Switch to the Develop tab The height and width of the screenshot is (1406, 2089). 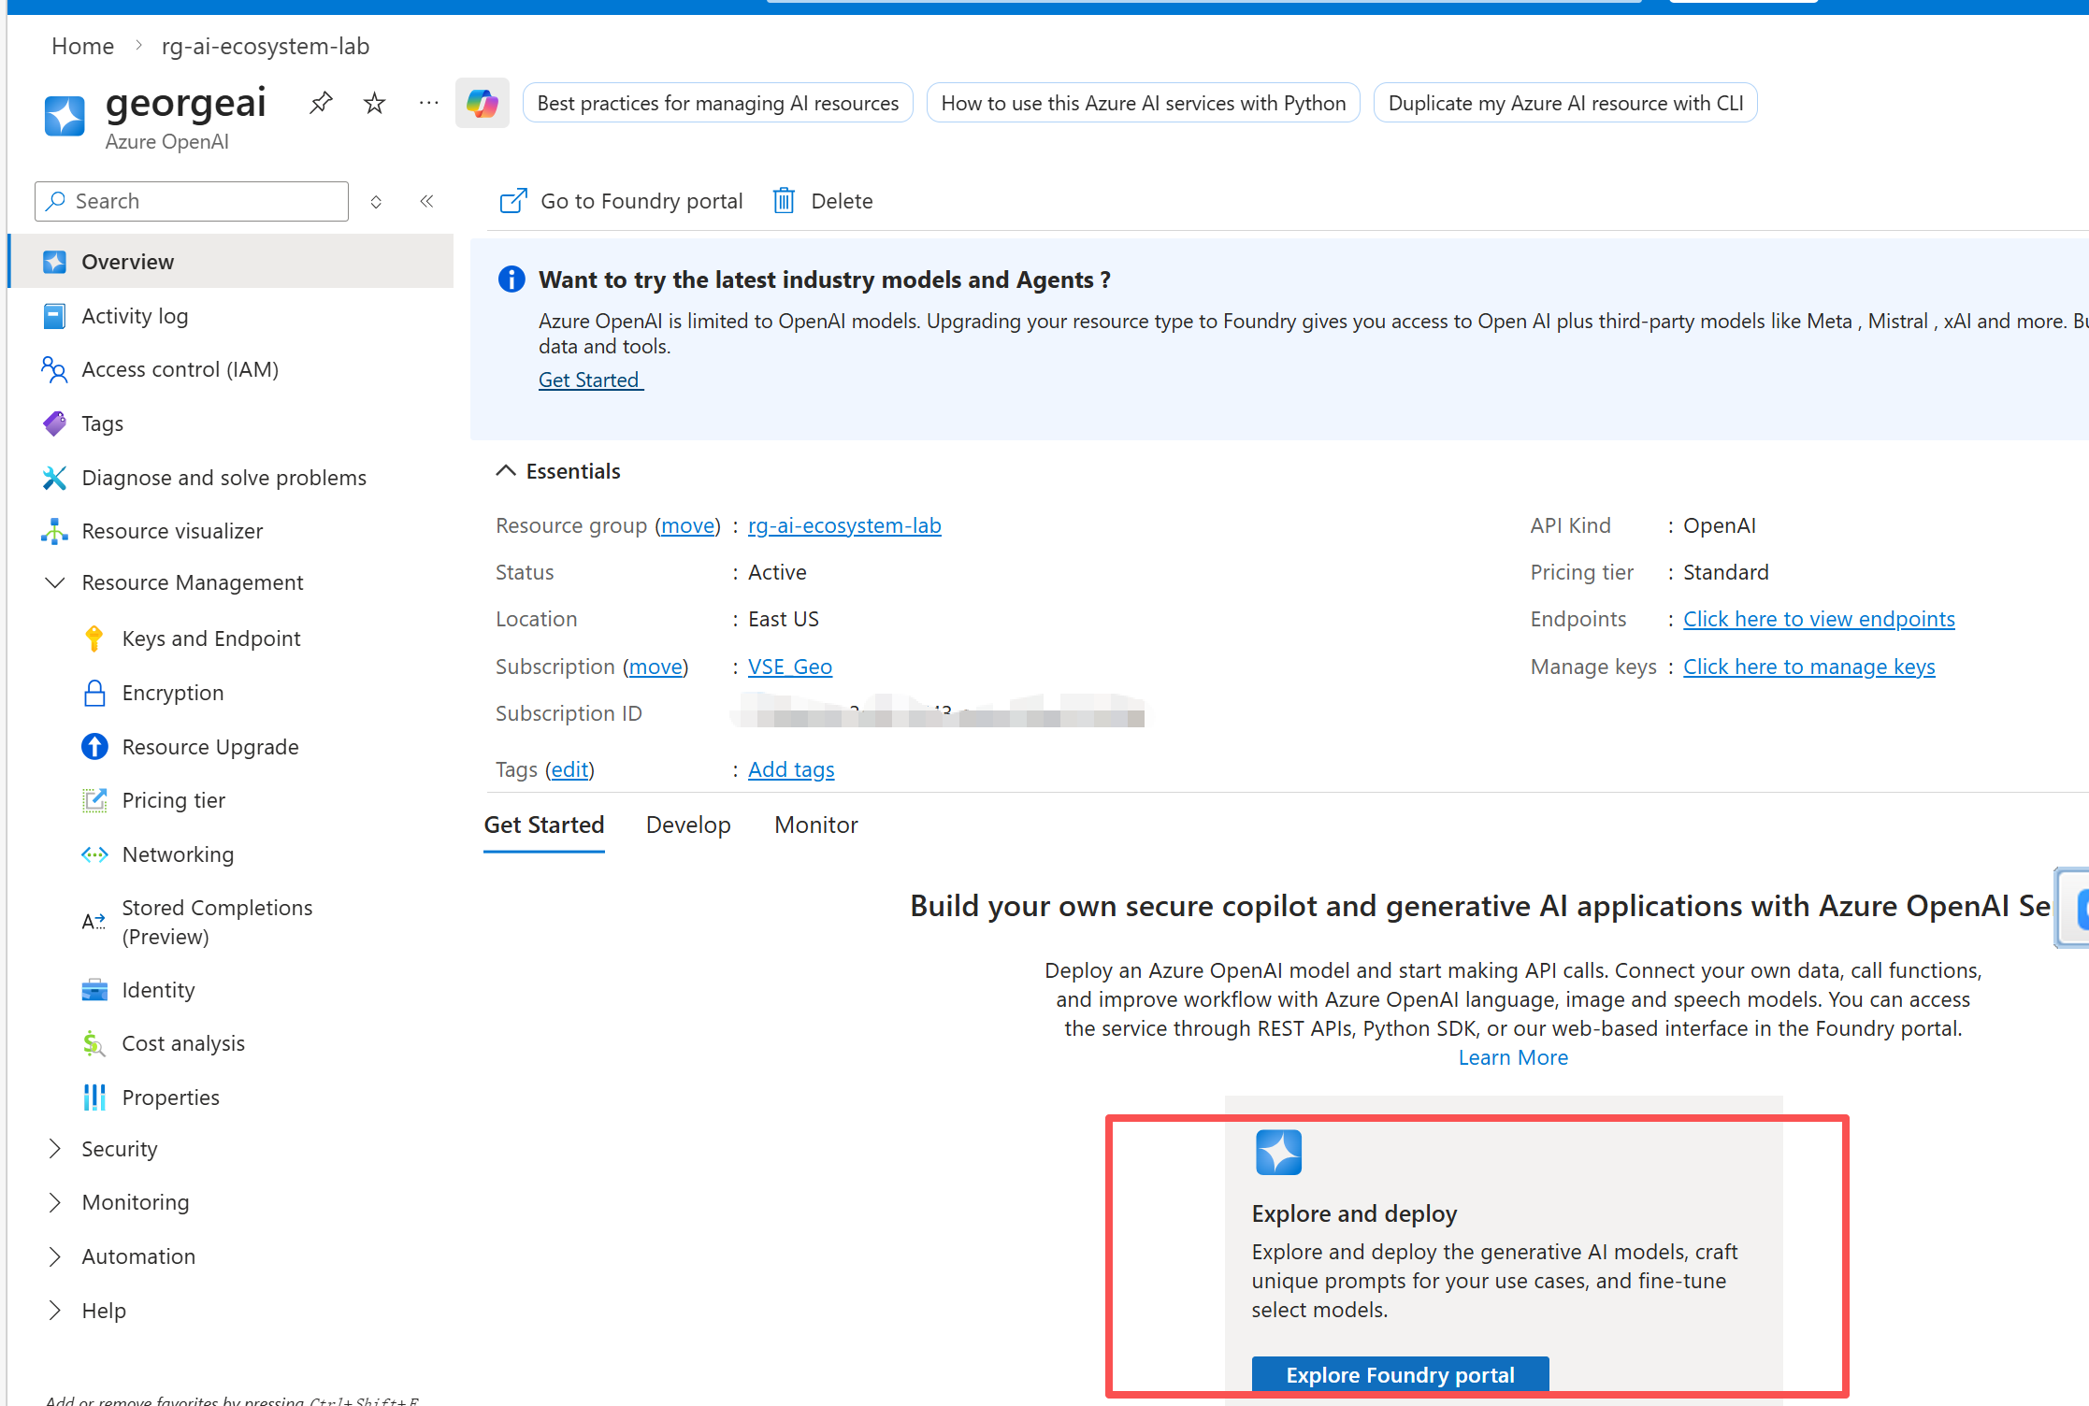(687, 825)
